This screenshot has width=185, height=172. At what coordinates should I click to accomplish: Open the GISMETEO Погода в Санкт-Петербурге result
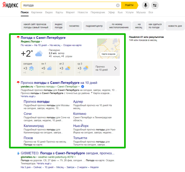point(68,153)
